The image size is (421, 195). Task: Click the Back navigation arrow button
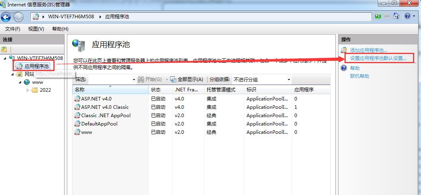click(x=6, y=17)
